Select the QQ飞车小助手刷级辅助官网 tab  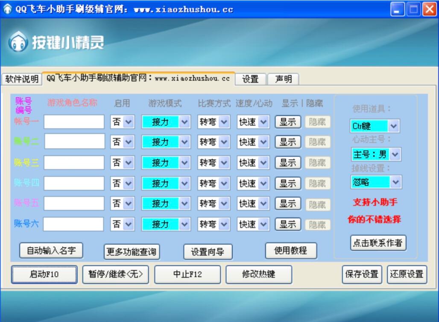point(138,78)
